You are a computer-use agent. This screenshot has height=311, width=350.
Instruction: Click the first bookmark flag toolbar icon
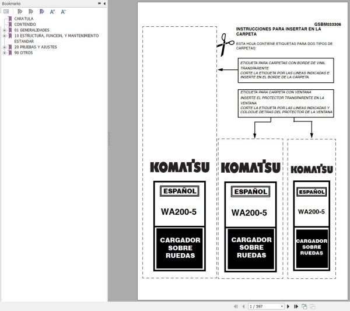click(20, 12)
